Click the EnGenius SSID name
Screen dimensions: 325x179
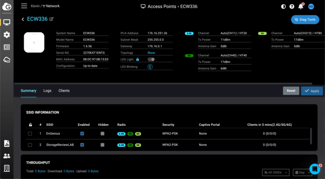pos(53,133)
